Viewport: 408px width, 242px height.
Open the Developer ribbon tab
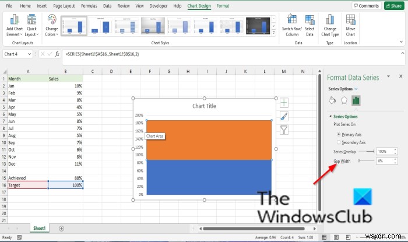click(x=158, y=6)
